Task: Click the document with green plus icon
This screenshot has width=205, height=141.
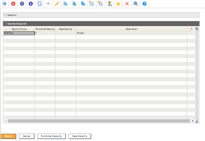Action: (74, 4)
